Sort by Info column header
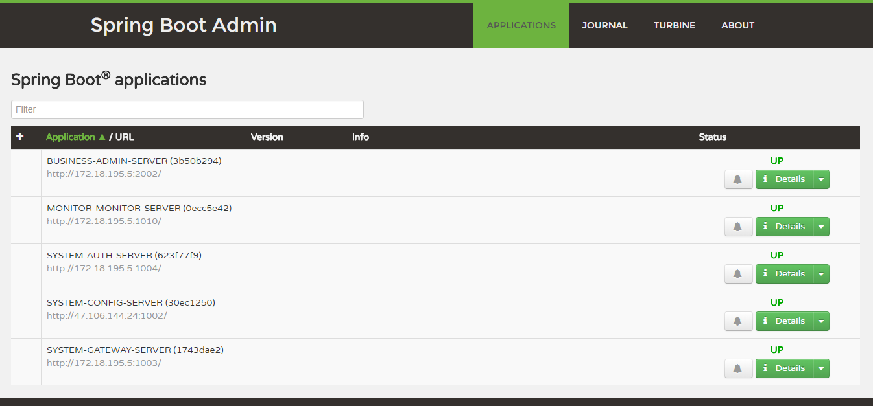The height and width of the screenshot is (406, 873). (x=361, y=137)
